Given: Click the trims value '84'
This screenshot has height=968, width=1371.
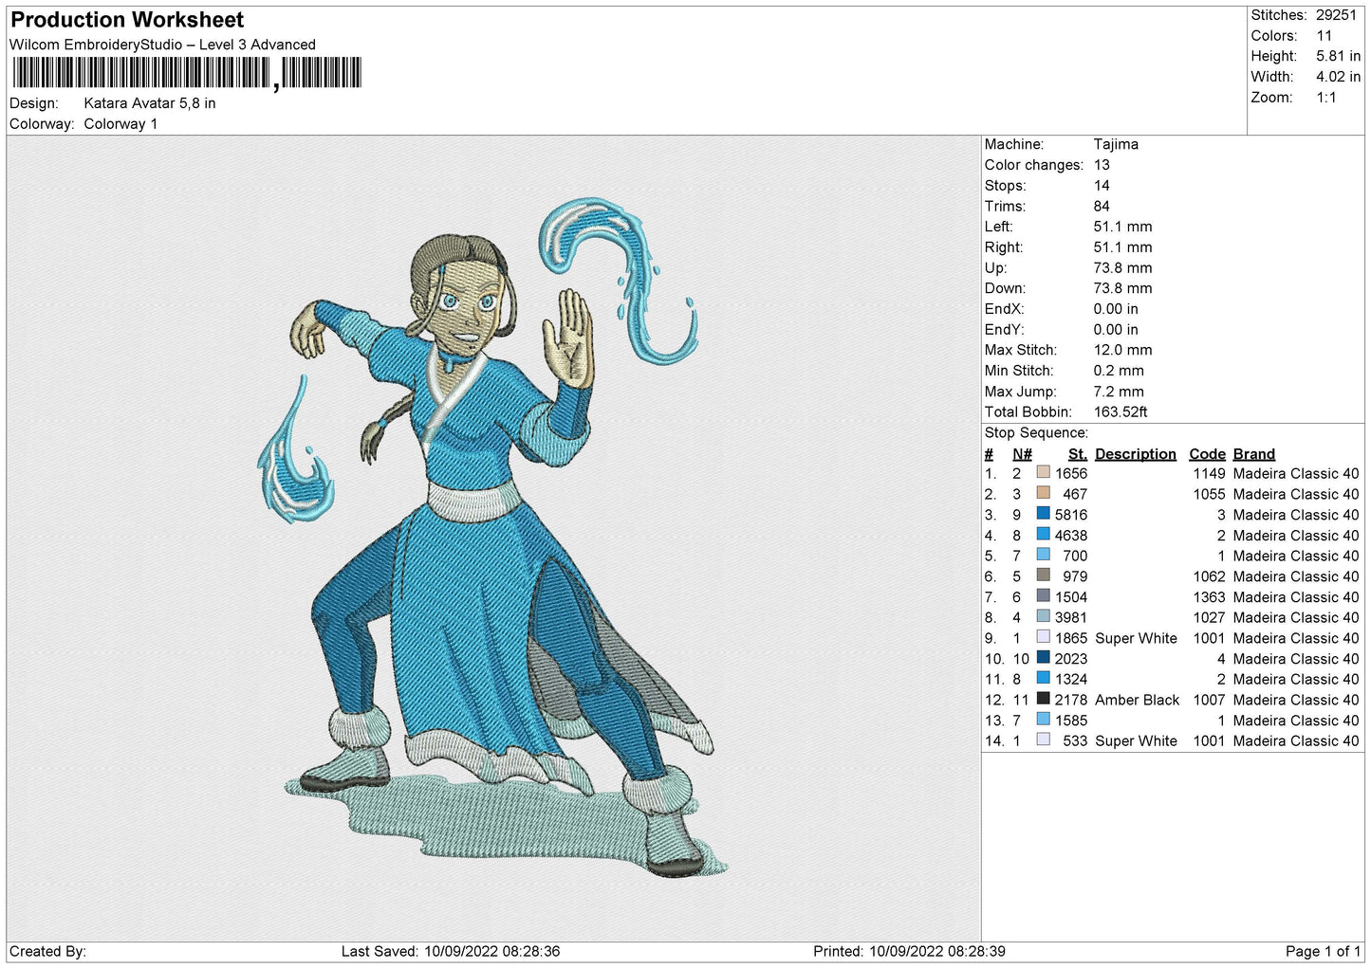Looking at the screenshot, I should click(x=1102, y=206).
